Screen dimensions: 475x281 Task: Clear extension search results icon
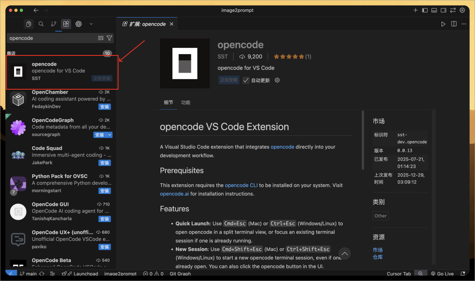point(101,38)
